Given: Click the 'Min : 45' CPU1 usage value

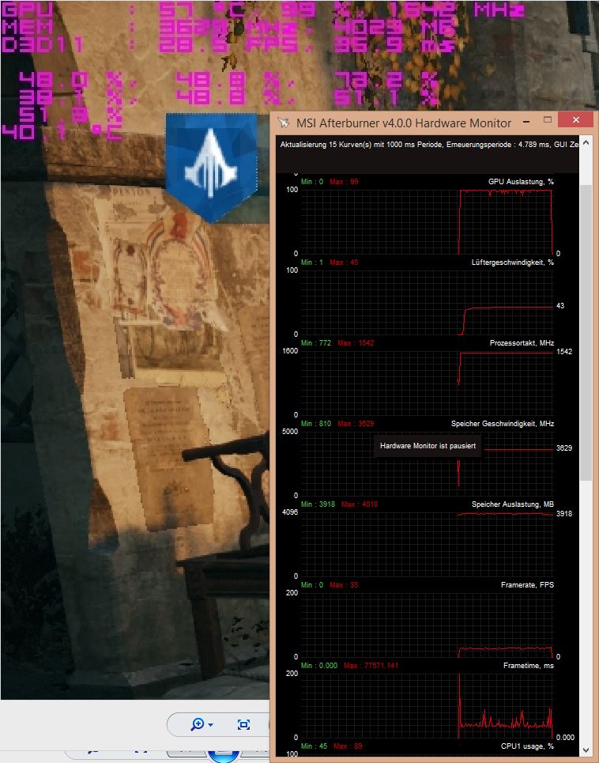Looking at the screenshot, I should click(314, 746).
